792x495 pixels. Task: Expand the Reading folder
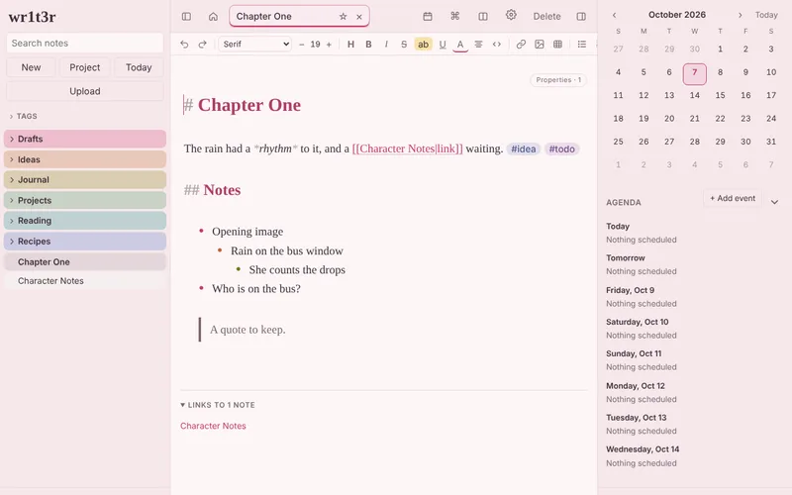point(85,221)
